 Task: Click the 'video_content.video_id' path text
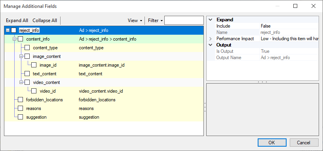click(101, 91)
